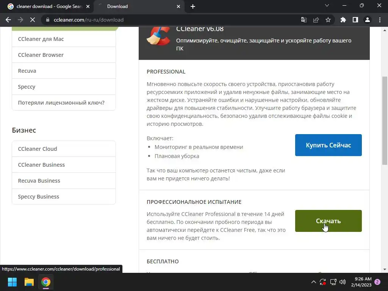Close the Download tab
This screenshot has height=291, width=388.
pyautogui.click(x=178, y=6)
